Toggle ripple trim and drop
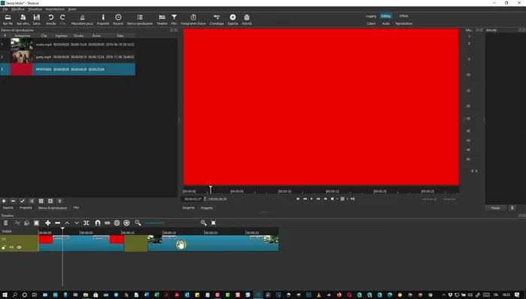 tap(117, 223)
